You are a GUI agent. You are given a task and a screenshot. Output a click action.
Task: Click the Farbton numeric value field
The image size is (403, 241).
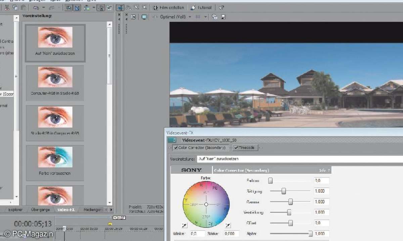tap(321, 181)
